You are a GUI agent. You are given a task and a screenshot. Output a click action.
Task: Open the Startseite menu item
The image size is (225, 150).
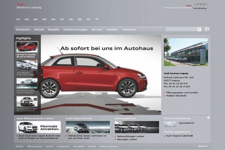(23, 30)
